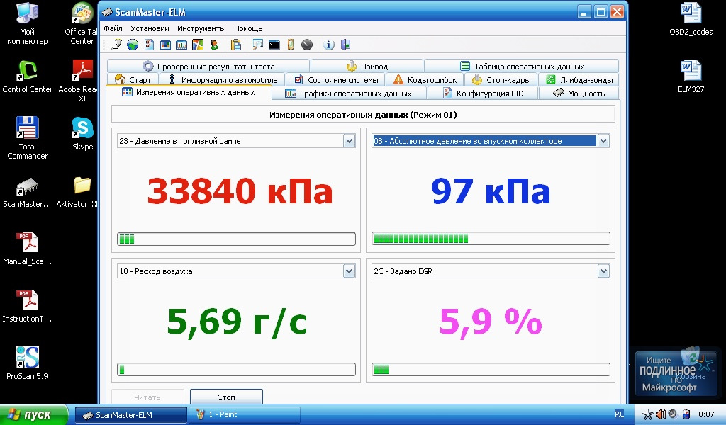726x425 pixels.
Task: Switch to the Конфигурация PID tab
Action: click(484, 93)
